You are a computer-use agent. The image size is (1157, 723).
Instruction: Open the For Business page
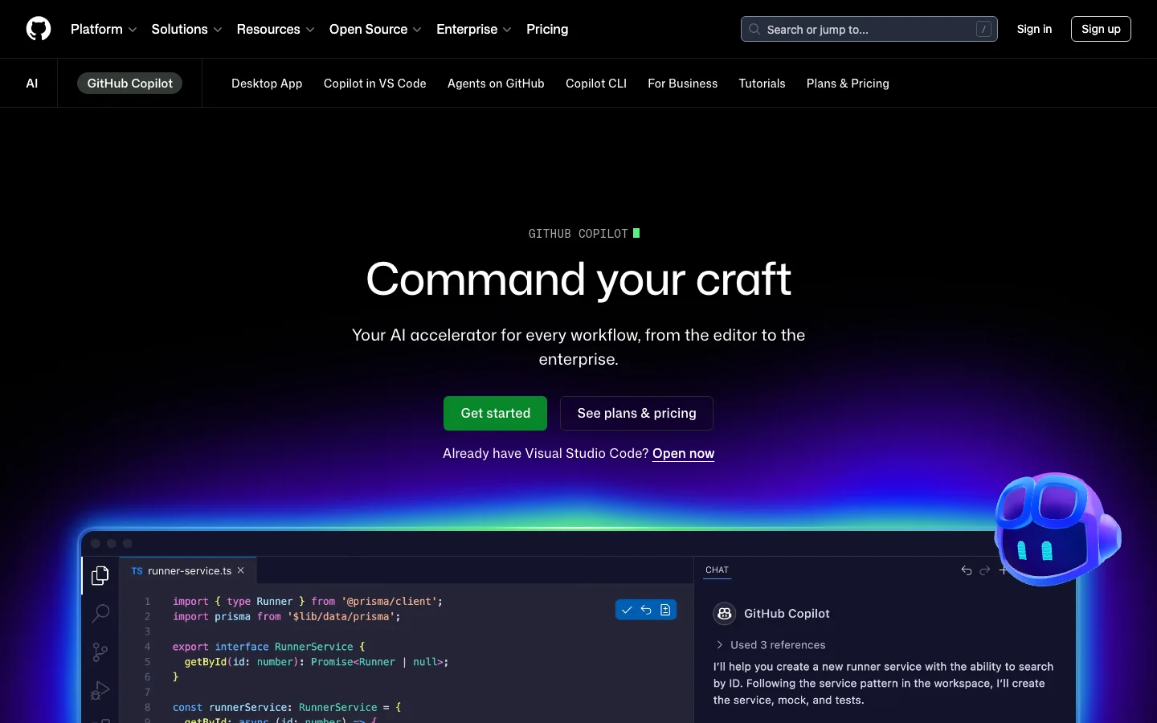coord(683,84)
